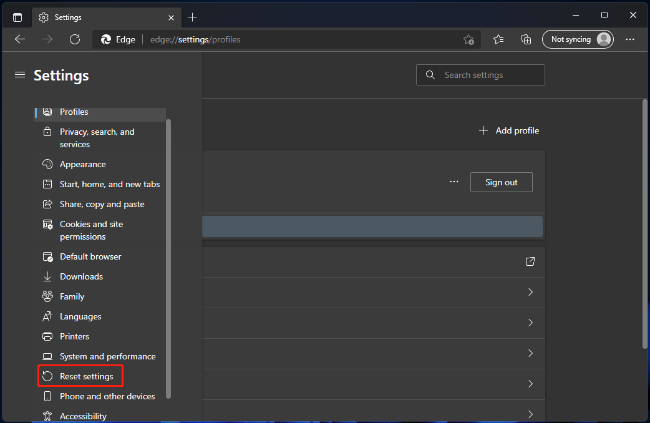Select the Appearance settings section
Viewport: 650px width, 423px height.
(82, 164)
